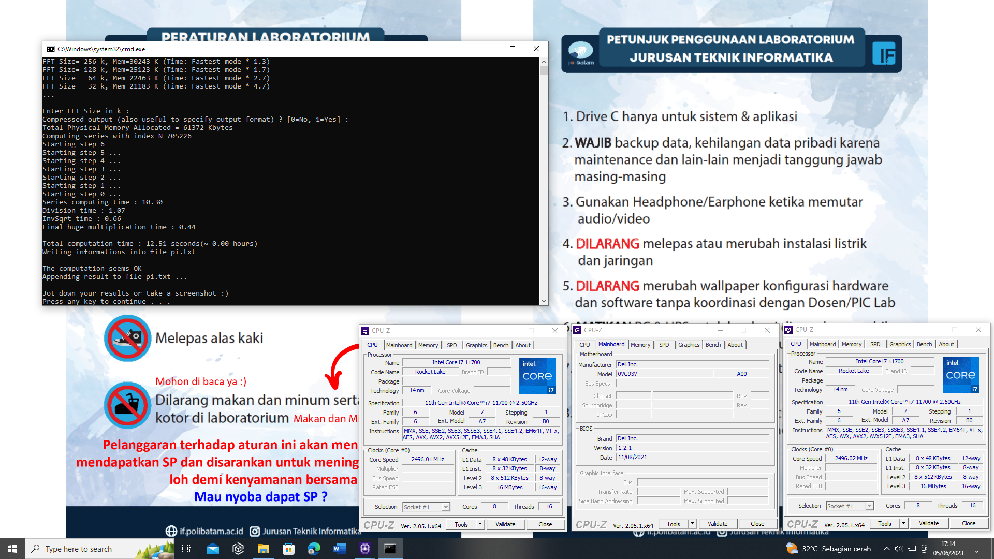Open Socket #1 selection dropdown in leftmost CPU-Z
Viewport: 994px width, 559px height.
click(x=427, y=507)
